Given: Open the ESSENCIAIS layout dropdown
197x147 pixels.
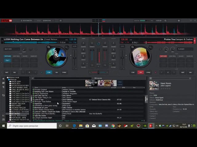Looking at the screenshot, I should 48,21.
